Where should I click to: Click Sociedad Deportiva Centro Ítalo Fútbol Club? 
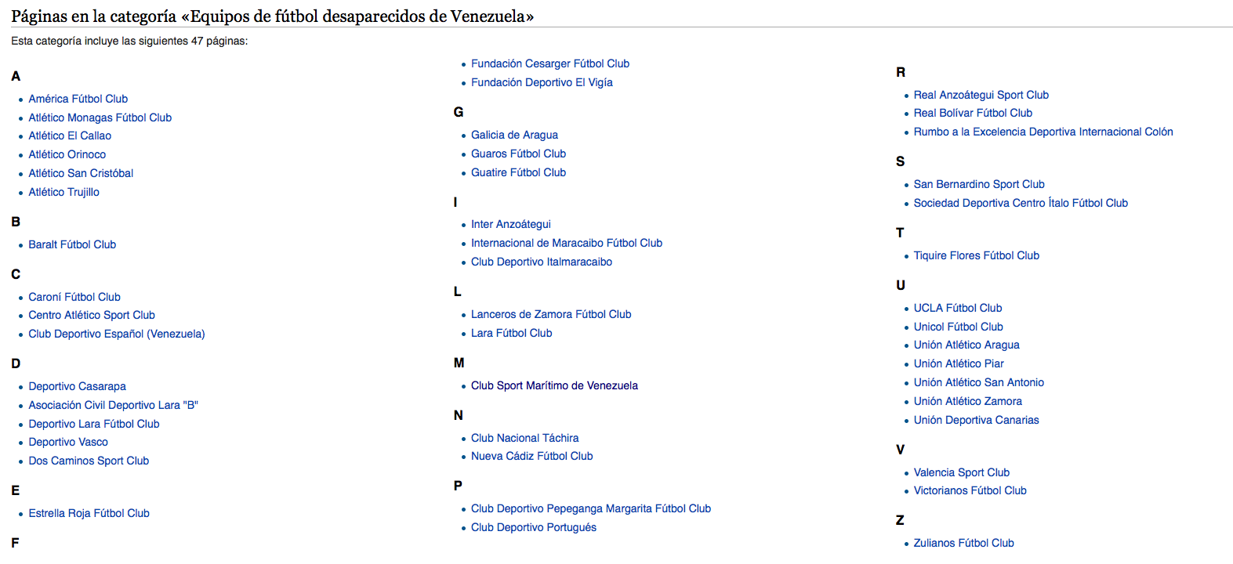[1021, 203]
